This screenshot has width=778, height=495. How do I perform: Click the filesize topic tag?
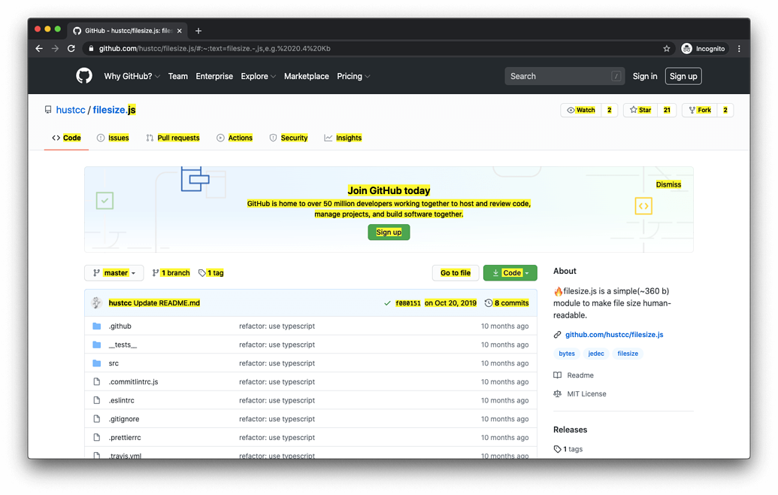[628, 354]
